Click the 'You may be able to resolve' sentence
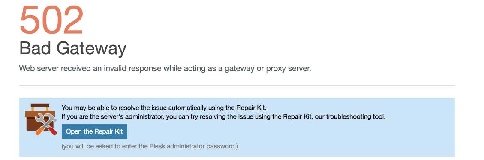The height and width of the screenshot is (160, 484). pos(164,108)
